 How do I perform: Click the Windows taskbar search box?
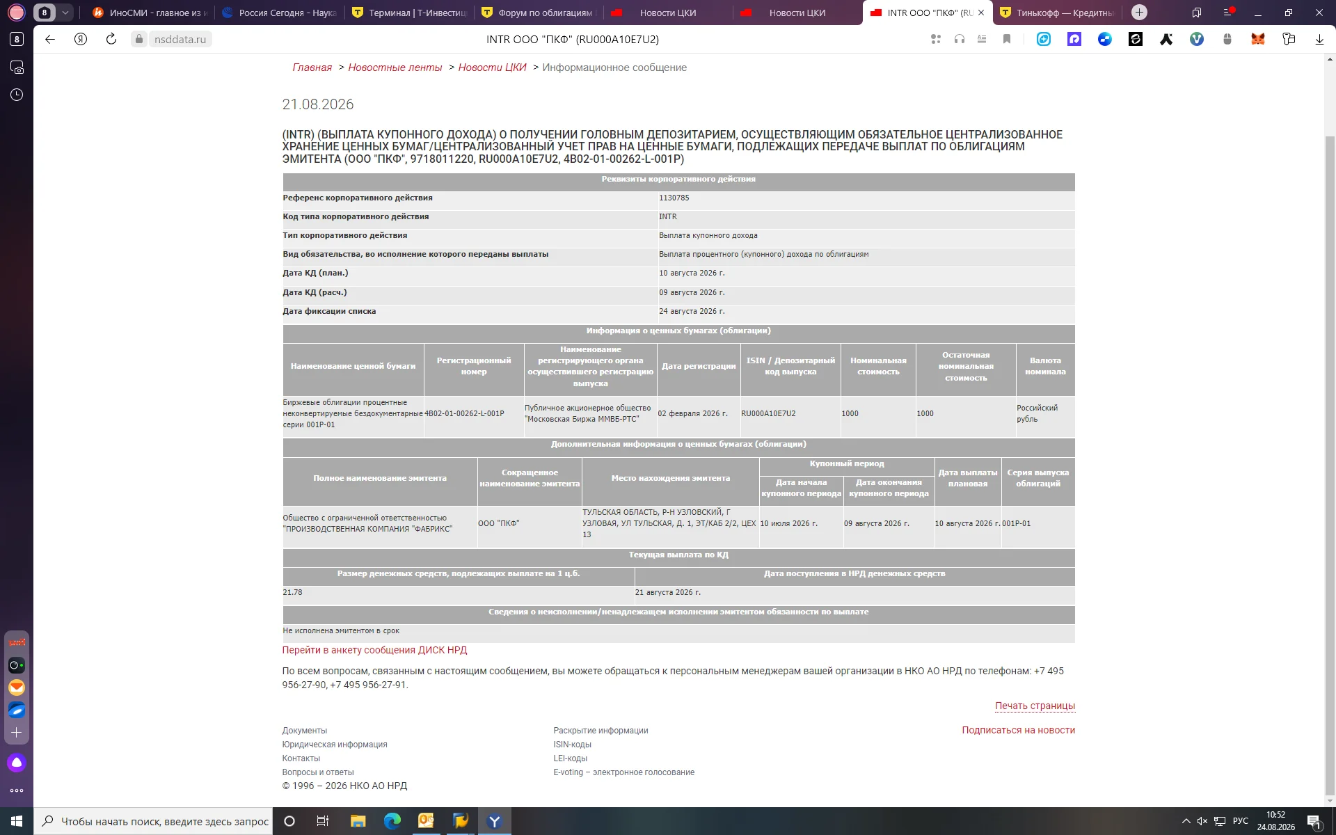point(153,821)
